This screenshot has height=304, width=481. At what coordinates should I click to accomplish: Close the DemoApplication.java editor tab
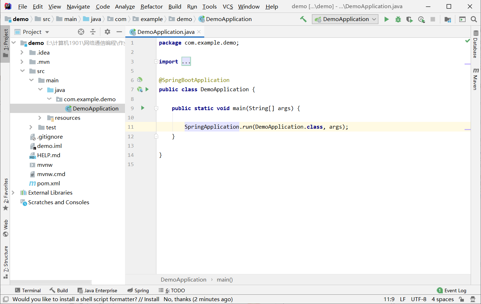[x=199, y=32]
